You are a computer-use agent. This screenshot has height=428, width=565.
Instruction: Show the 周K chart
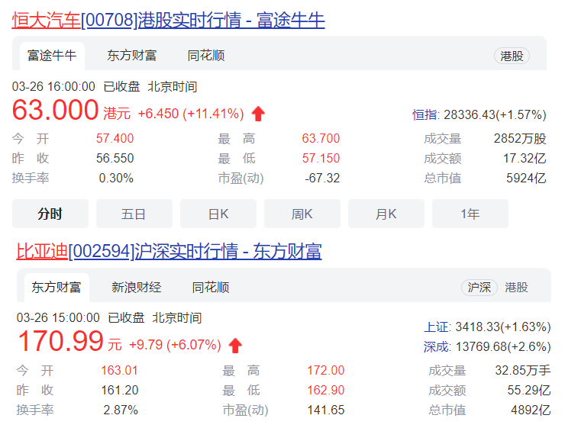tap(302, 214)
